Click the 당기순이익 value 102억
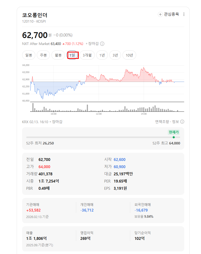 coord(139,239)
